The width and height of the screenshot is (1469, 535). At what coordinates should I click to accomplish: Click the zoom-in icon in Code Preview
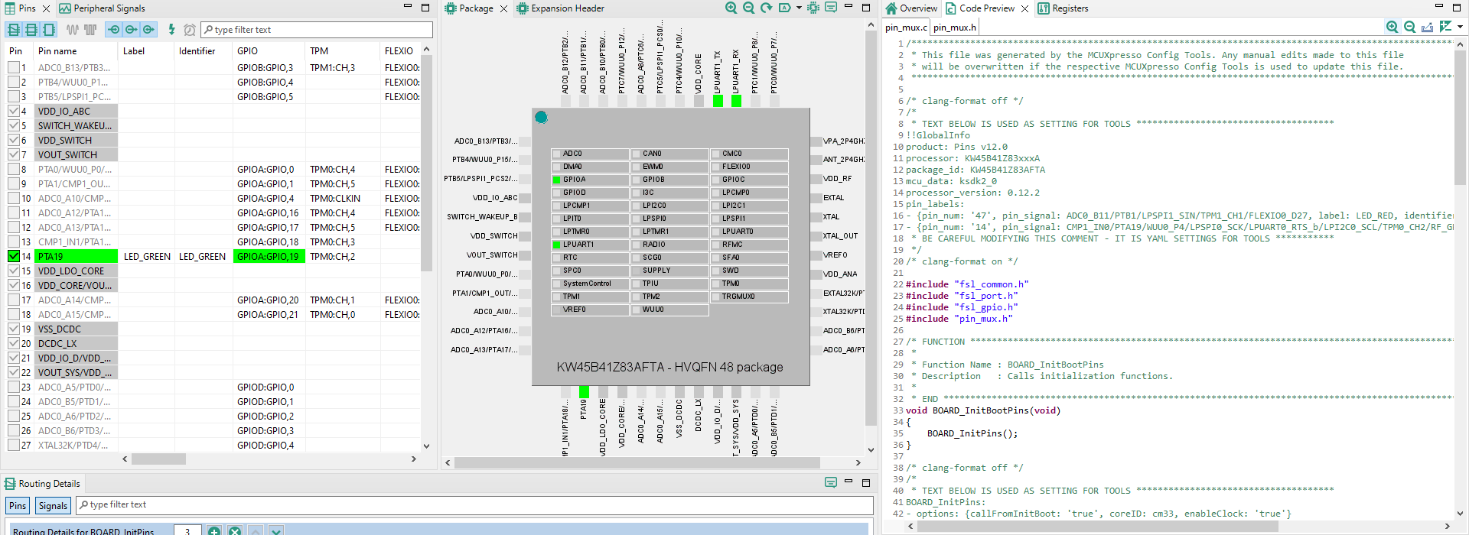tap(1392, 28)
